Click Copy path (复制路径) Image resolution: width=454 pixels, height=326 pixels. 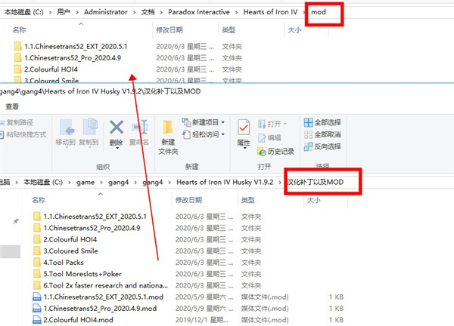pos(17,122)
